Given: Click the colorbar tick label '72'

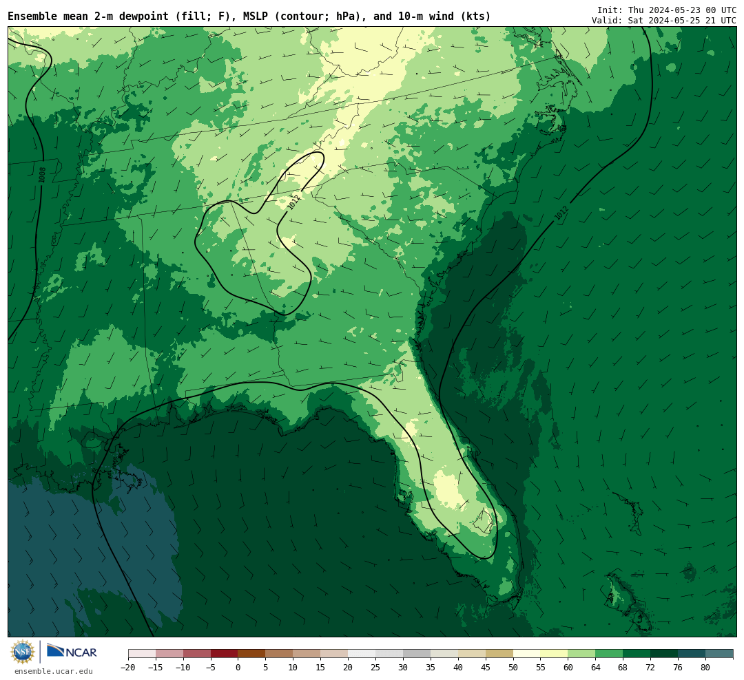Looking at the screenshot, I should click(x=651, y=668).
